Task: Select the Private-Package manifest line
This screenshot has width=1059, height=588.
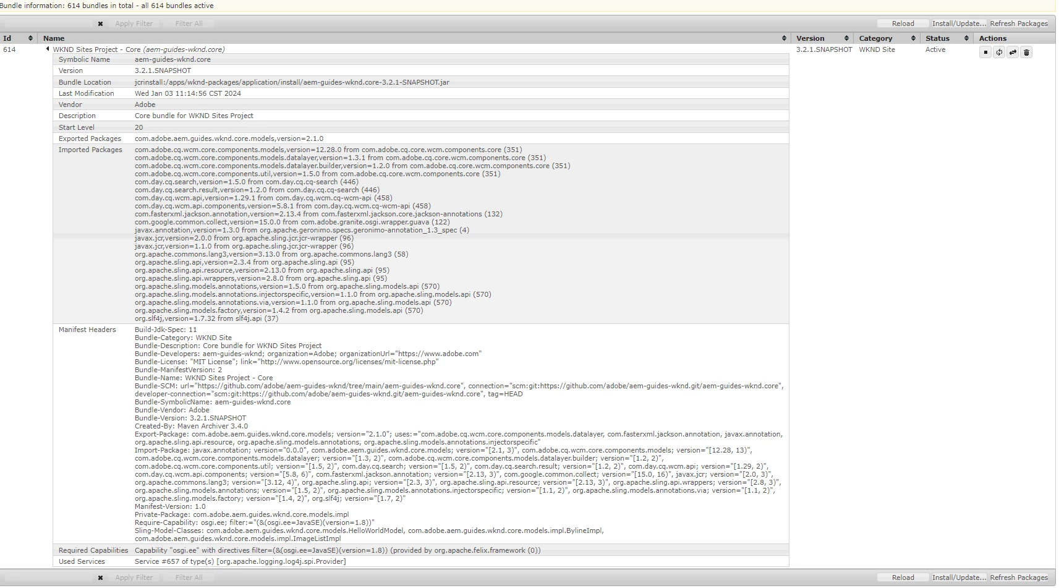Action: point(242,514)
